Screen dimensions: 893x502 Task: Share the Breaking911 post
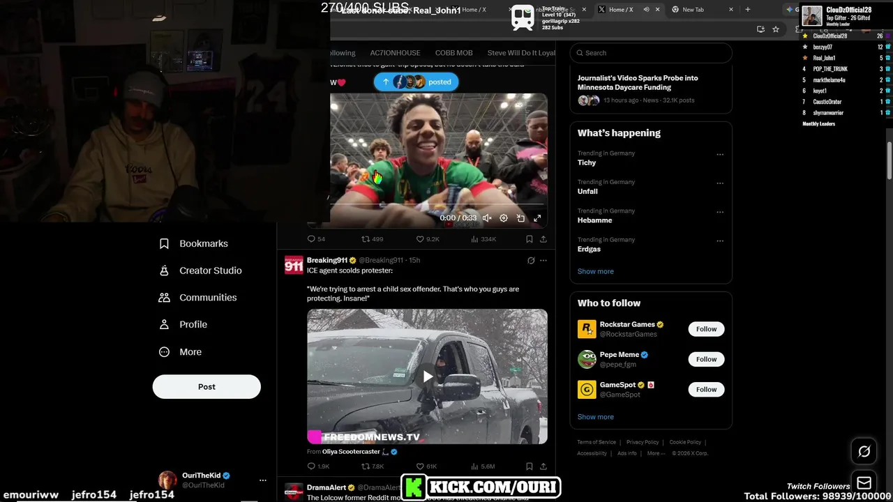click(543, 466)
